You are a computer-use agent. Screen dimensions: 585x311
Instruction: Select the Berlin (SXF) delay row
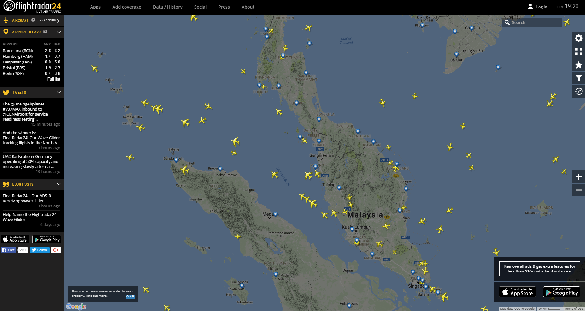click(x=32, y=73)
